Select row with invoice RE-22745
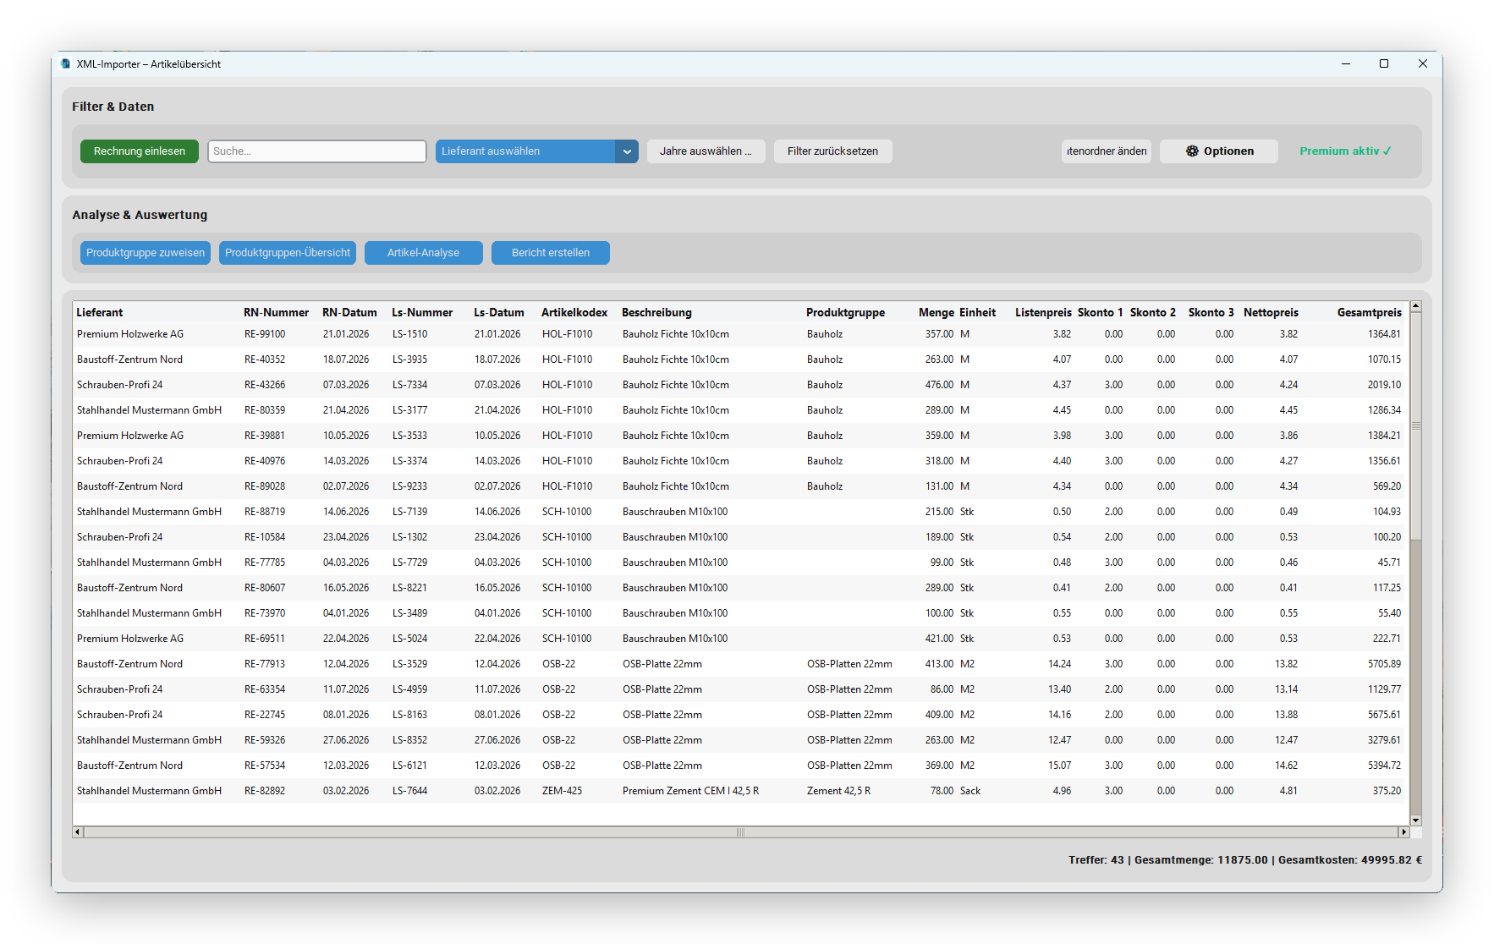This screenshot has width=1494, height=944. click(x=739, y=715)
